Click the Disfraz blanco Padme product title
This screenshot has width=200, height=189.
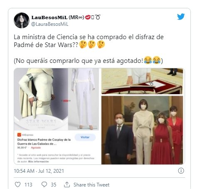(x=44, y=142)
